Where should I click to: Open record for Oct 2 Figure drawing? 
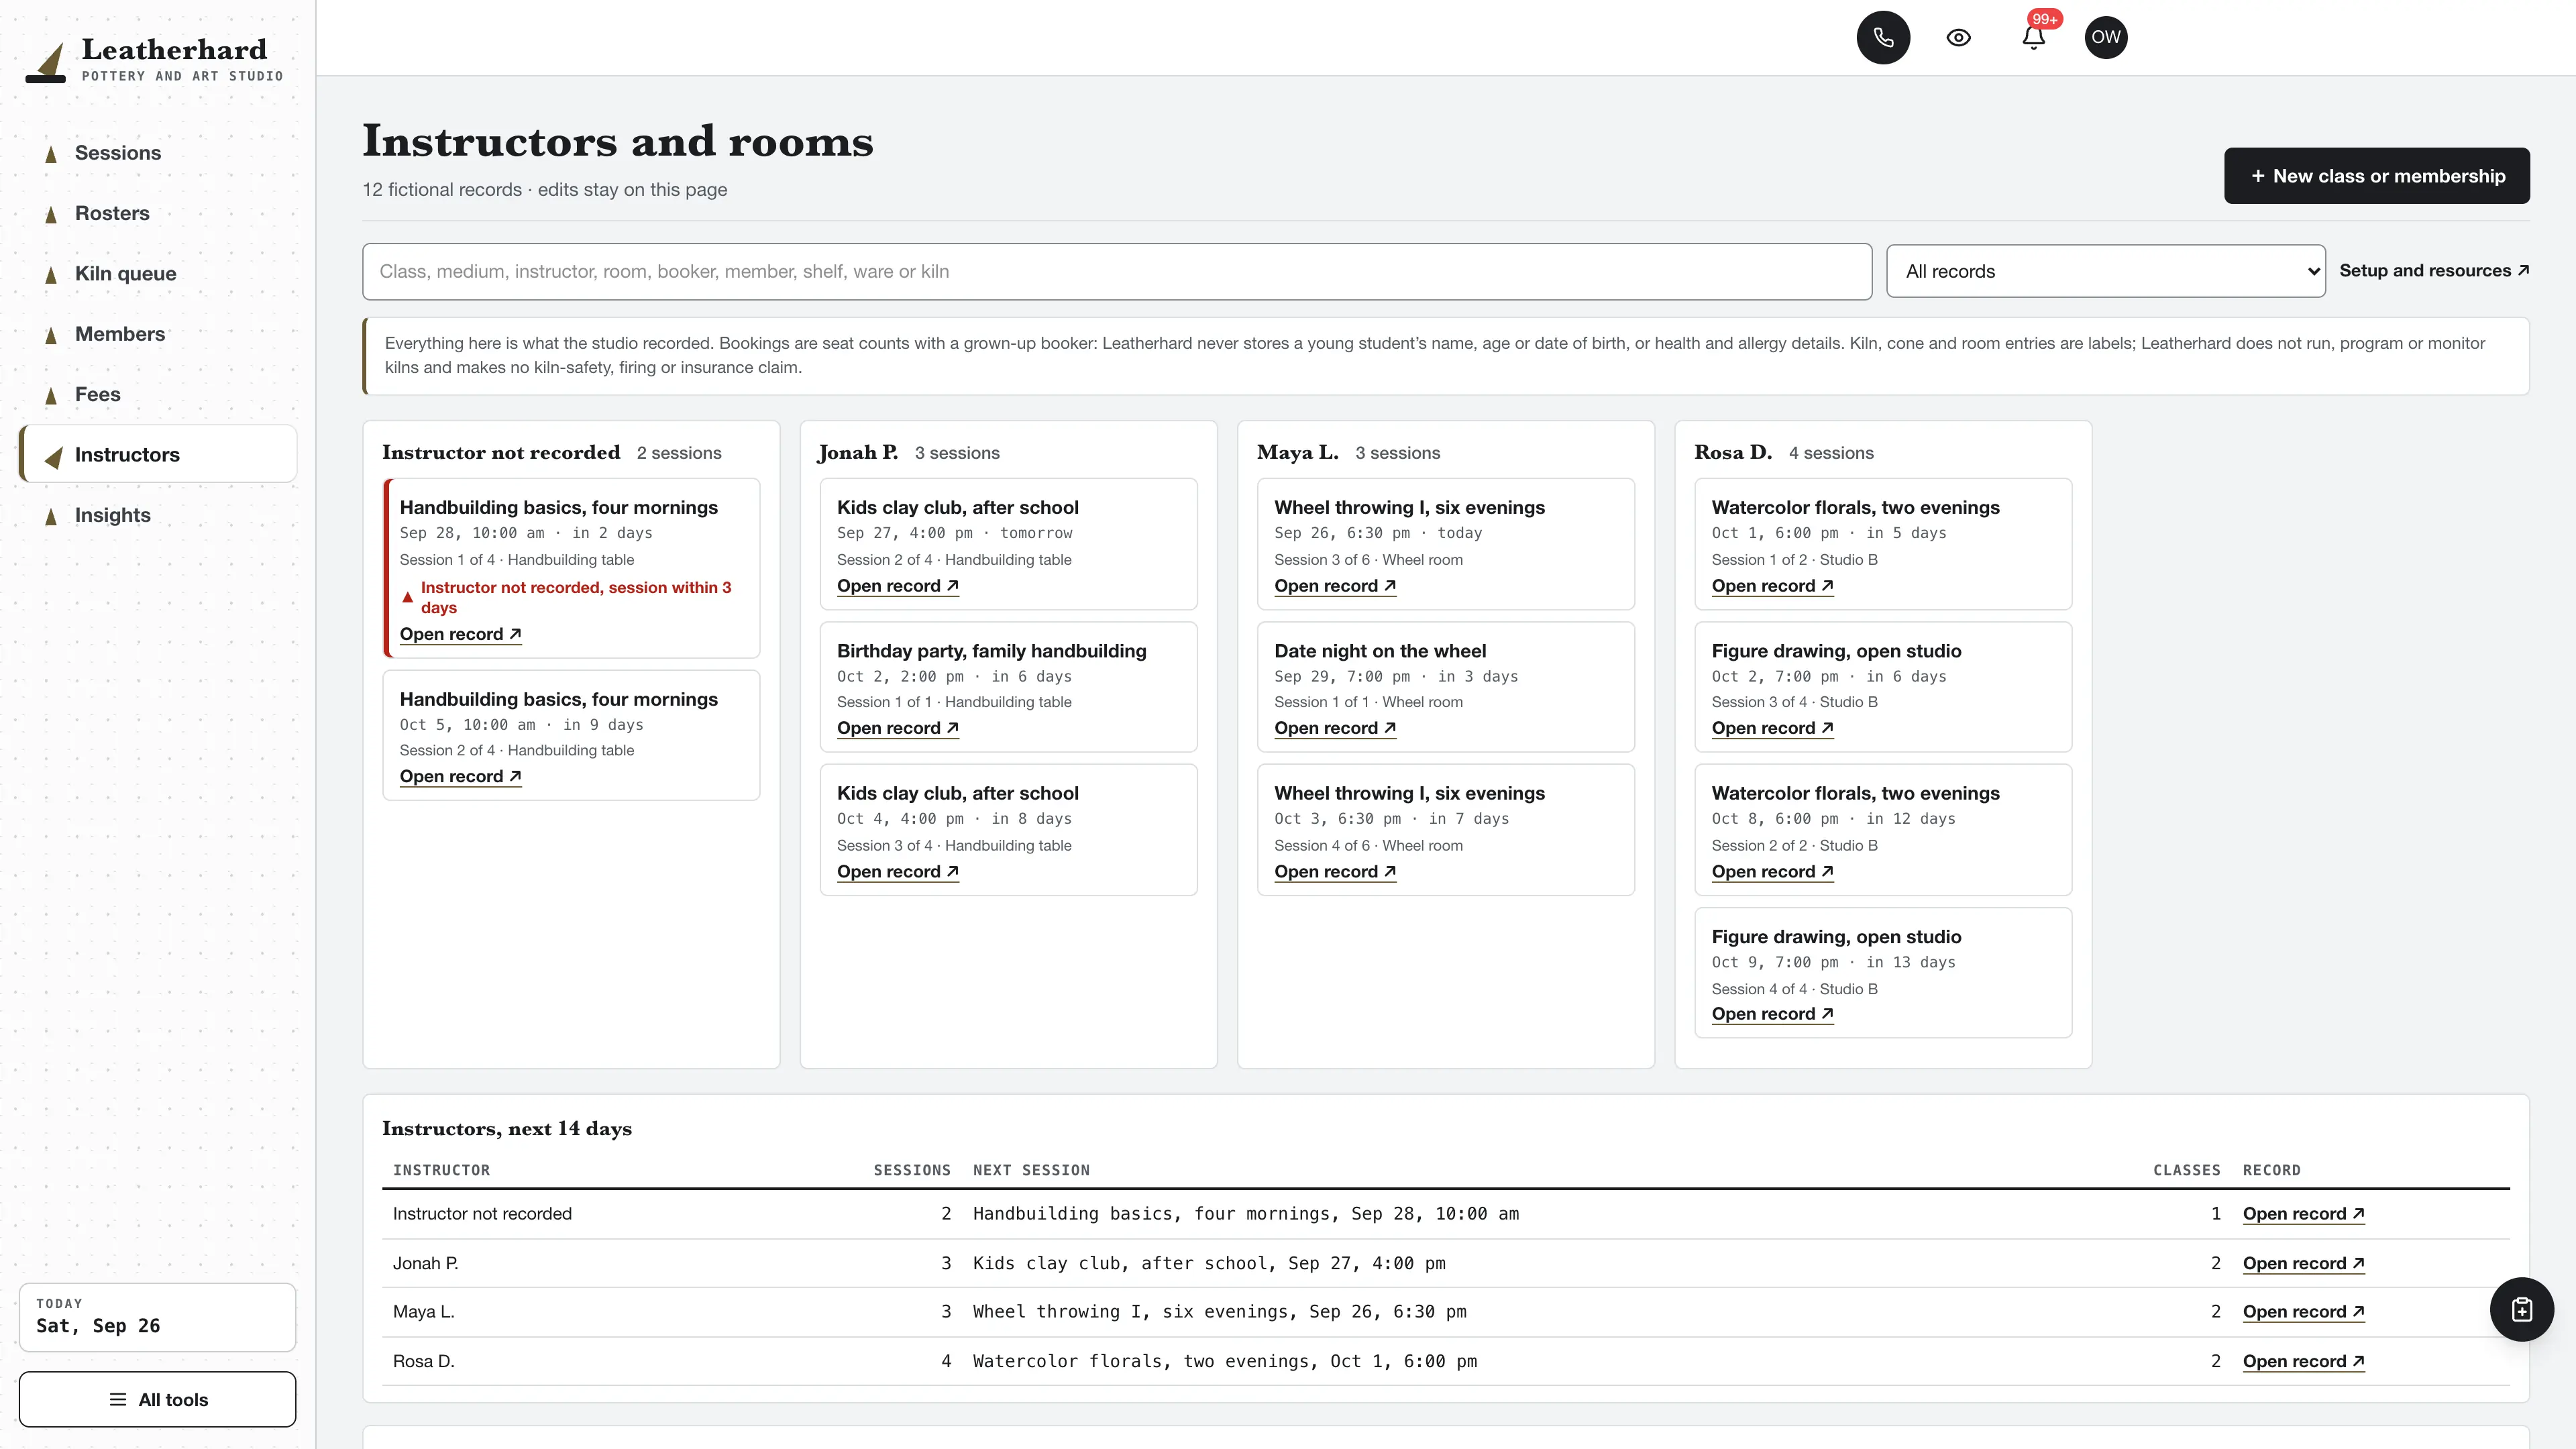click(x=1772, y=728)
